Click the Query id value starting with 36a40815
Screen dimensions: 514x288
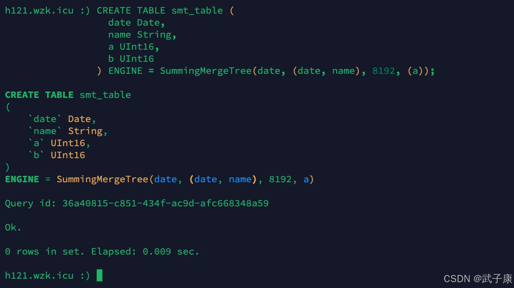pyautogui.click(x=165, y=203)
